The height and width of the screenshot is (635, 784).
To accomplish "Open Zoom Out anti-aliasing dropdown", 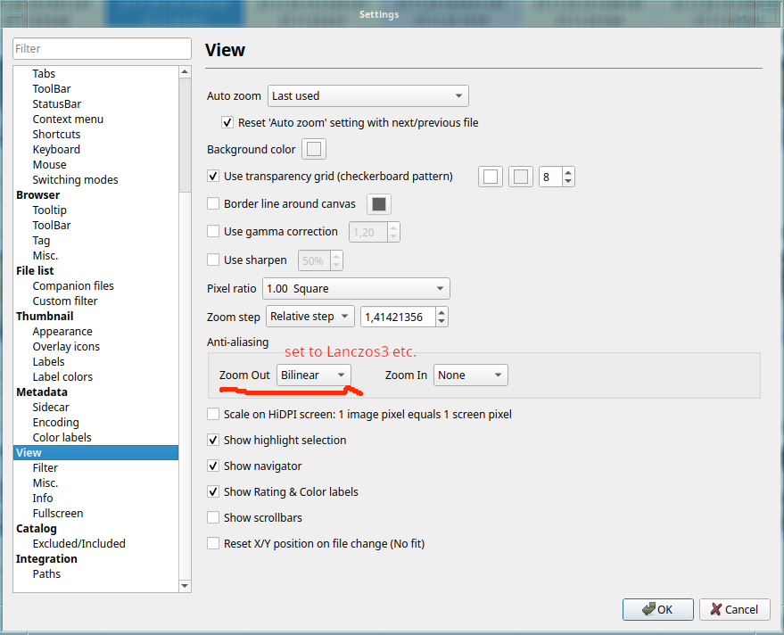I will pyautogui.click(x=313, y=375).
